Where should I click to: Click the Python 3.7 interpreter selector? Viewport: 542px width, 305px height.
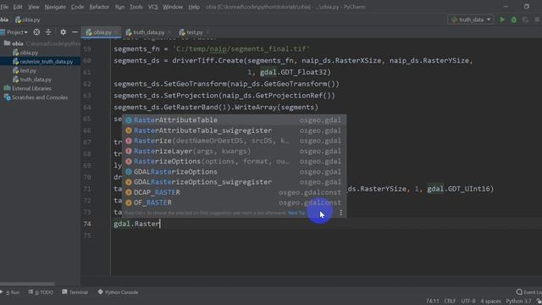coord(518,302)
